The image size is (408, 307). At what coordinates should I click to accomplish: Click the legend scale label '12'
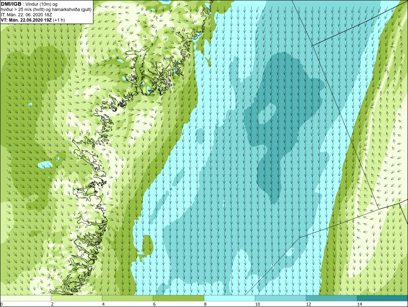pos(308,304)
